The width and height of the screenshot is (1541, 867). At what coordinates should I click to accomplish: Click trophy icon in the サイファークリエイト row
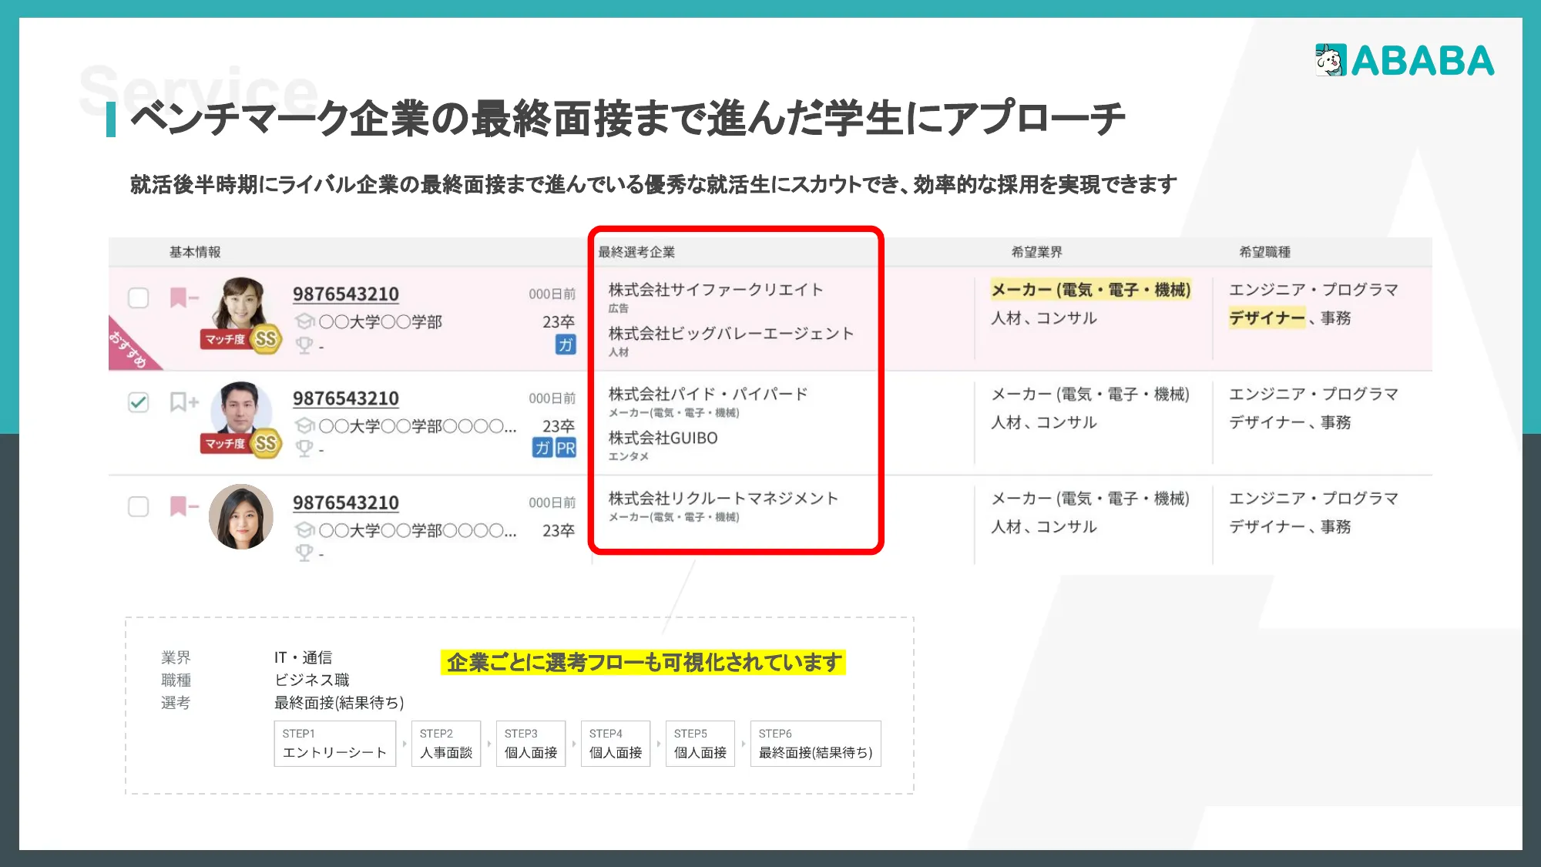coord(304,345)
